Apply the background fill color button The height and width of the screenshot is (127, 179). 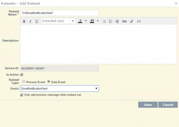tap(92, 21)
